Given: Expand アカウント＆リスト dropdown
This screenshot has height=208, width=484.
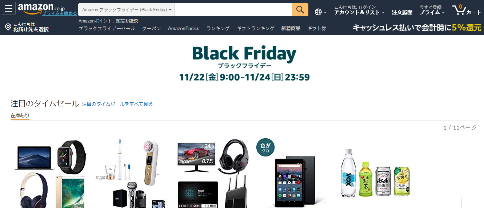Looking at the screenshot, I should [x=359, y=12].
